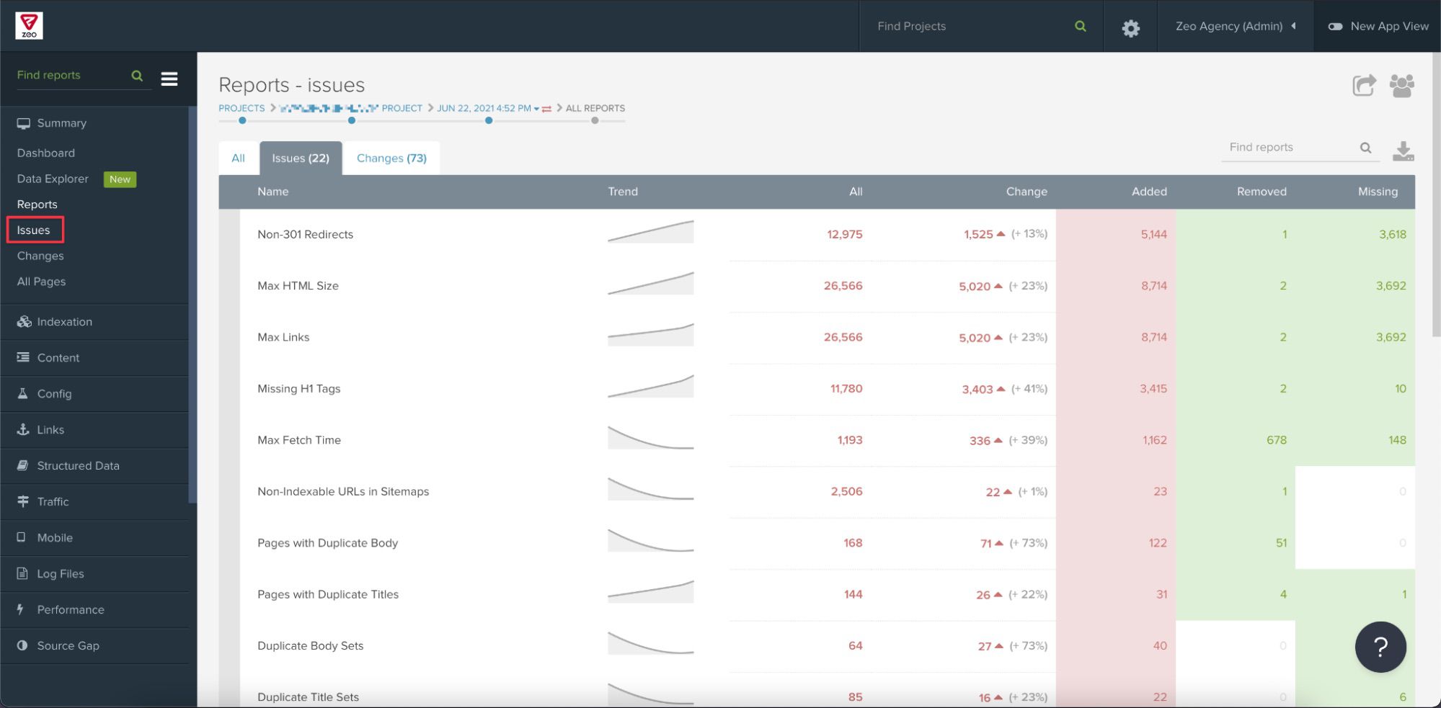Select Changes in the sidebar
Image resolution: width=1441 pixels, height=708 pixels.
(40, 256)
